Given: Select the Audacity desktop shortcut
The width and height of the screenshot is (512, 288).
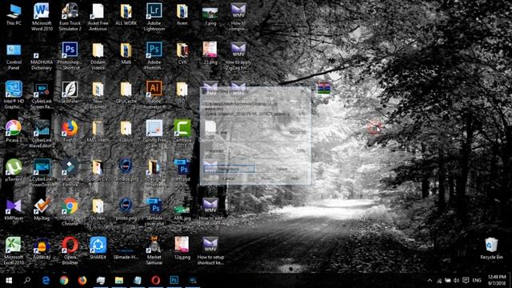Looking at the screenshot, I should pos(42,248).
